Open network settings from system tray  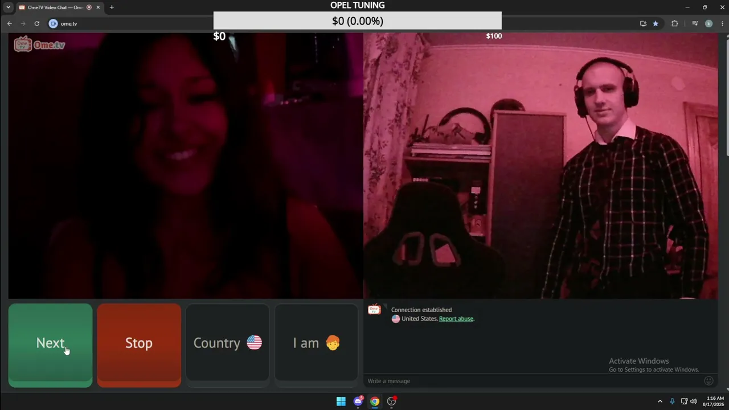(x=684, y=401)
